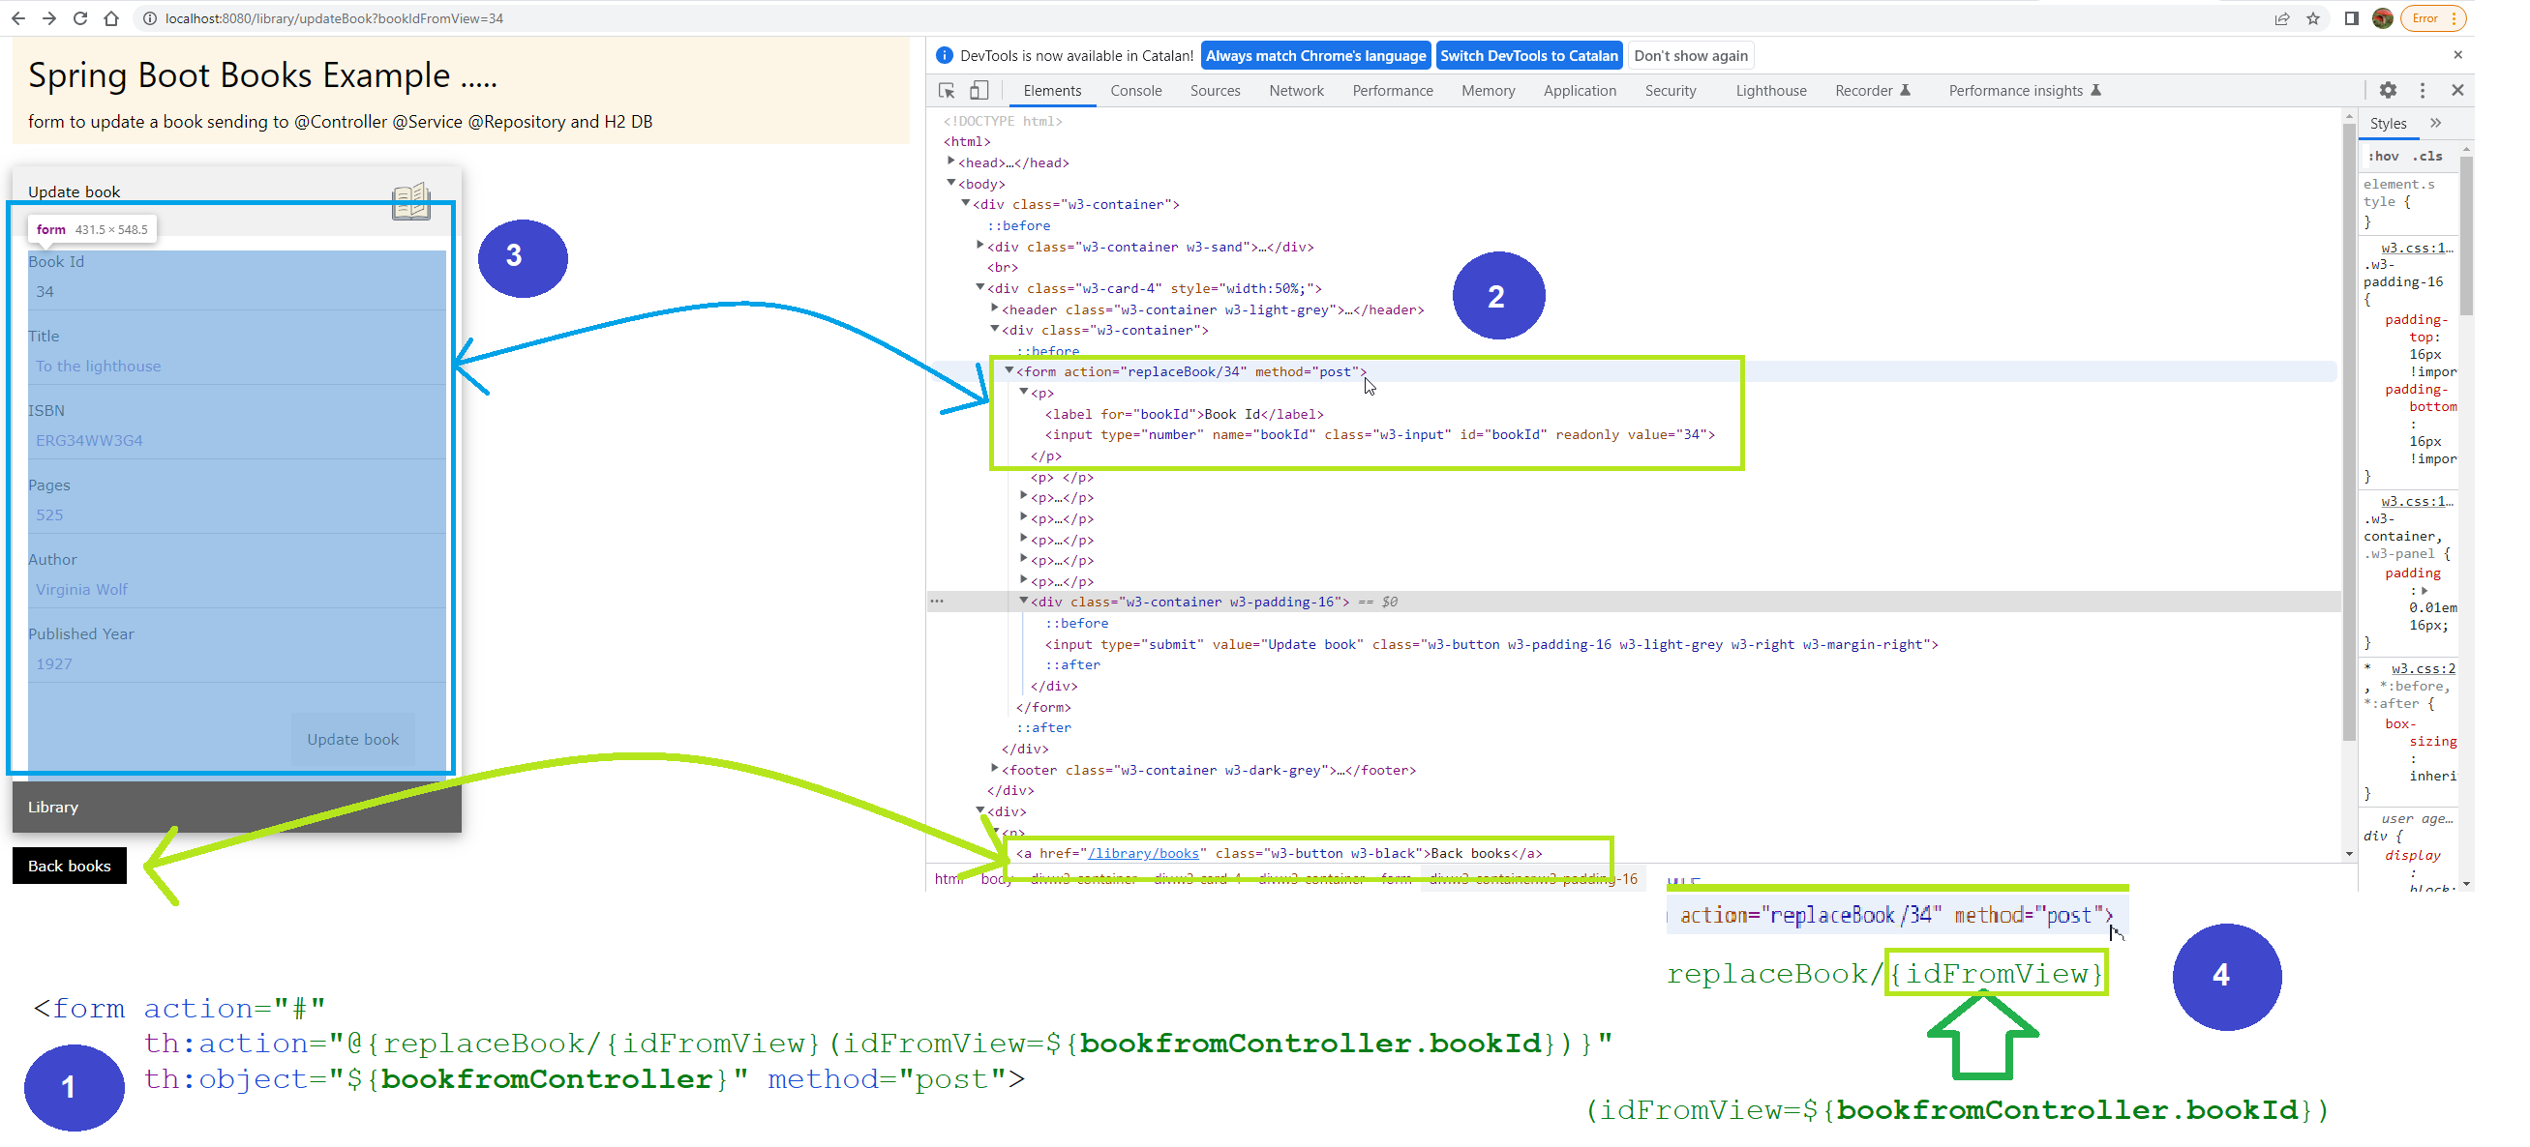The height and width of the screenshot is (1147, 2530).
Task: Go forward in browser history
Action: coord(49,18)
